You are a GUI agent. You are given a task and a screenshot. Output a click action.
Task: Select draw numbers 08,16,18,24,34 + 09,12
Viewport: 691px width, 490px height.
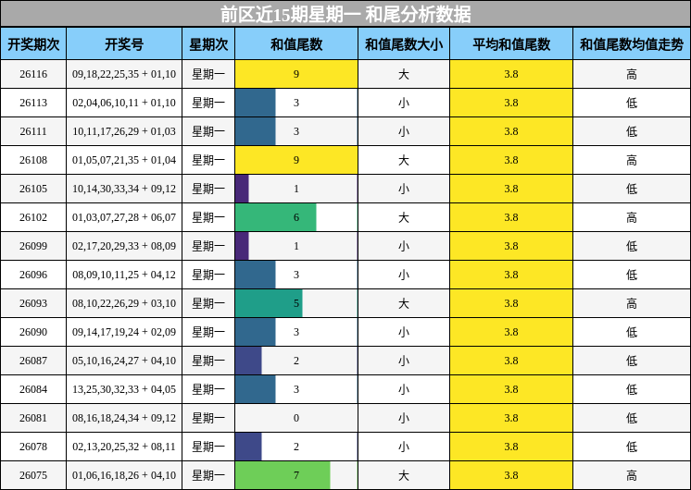click(124, 418)
